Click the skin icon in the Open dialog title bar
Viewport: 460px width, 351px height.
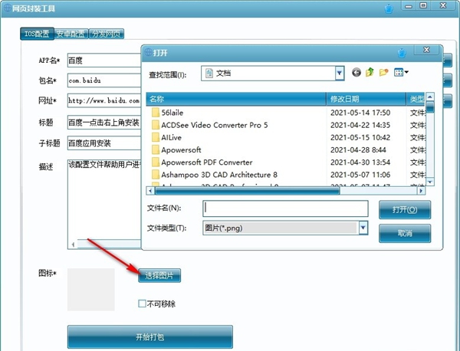coord(402,54)
